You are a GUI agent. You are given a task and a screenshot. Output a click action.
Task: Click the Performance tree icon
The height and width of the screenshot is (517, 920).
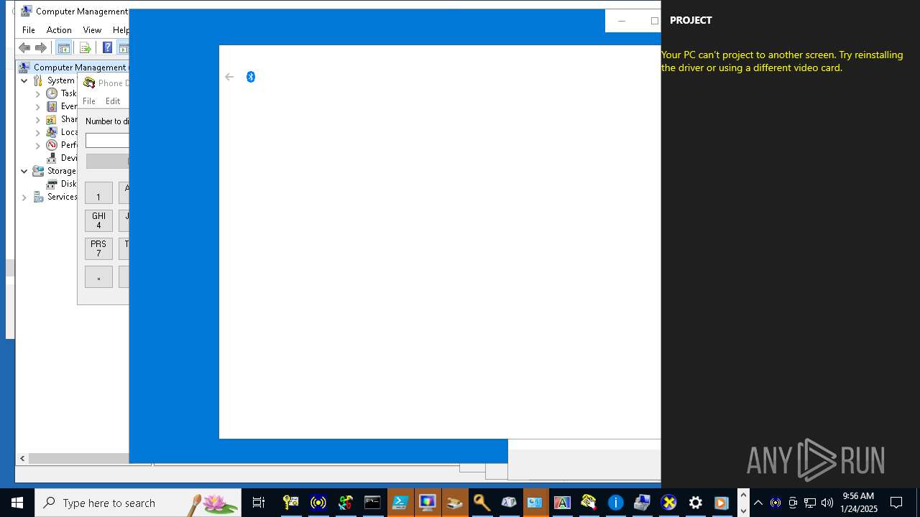click(x=52, y=145)
